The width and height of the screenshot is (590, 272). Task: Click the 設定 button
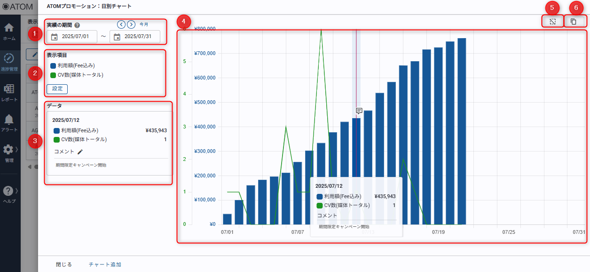click(57, 89)
